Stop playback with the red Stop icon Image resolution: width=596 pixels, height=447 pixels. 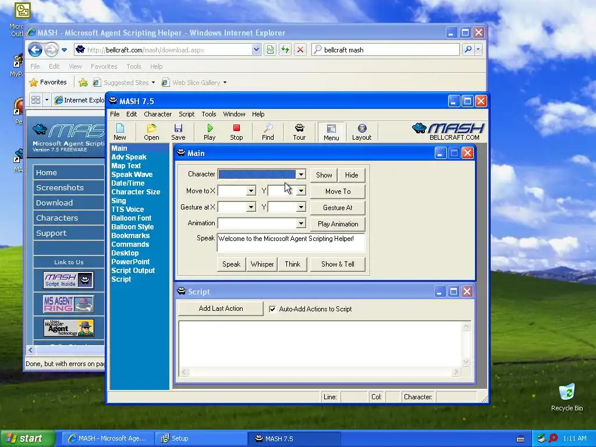pos(236,132)
